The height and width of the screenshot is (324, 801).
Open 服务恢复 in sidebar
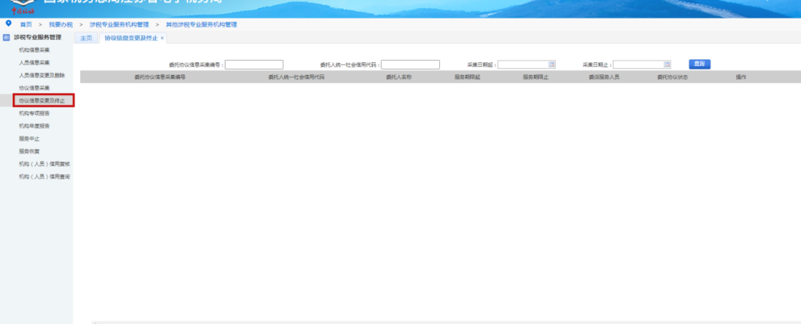click(29, 151)
